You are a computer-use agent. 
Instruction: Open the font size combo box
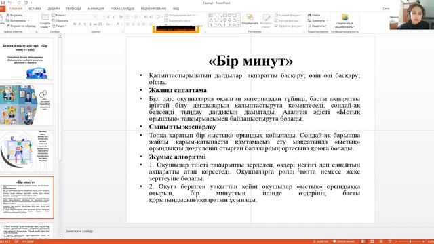pos(101,17)
